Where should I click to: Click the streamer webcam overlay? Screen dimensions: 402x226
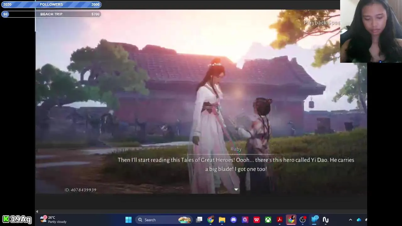(x=371, y=31)
